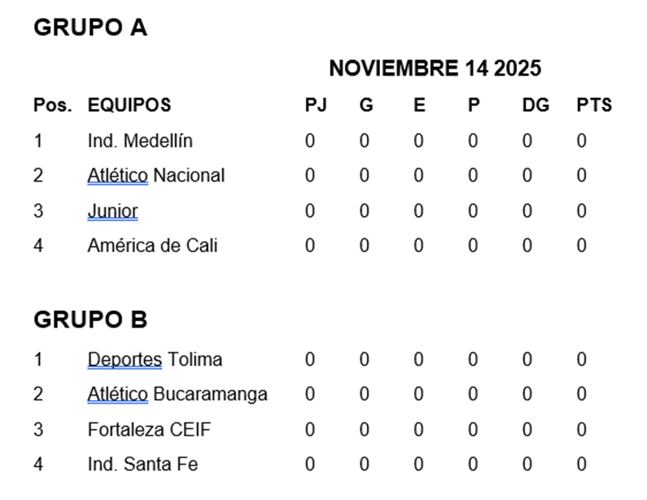This screenshot has height=500, width=647.
Task: Click the Ind. Santa Fe team name
Action: pos(143,464)
